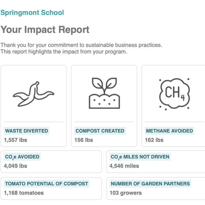
Task: Click the METHANE AVOIDED label
Action: click(x=169, y=131)
